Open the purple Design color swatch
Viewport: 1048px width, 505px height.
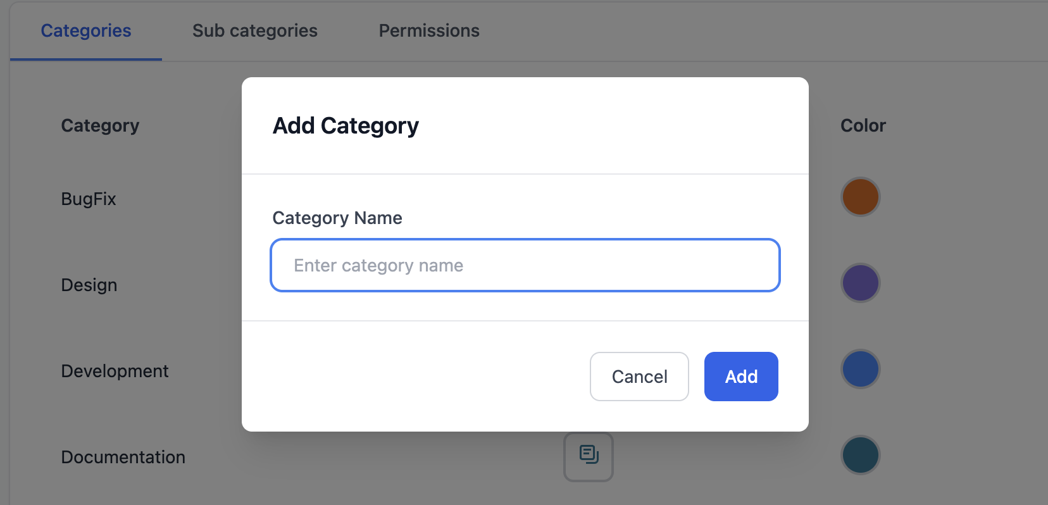tap(861, 283)
